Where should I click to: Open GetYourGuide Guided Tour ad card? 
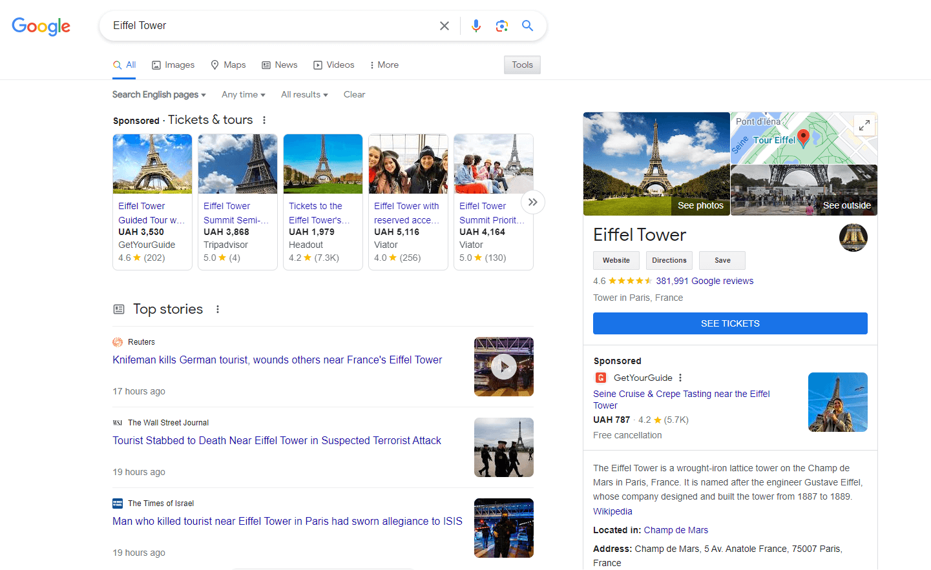point(152,202)
